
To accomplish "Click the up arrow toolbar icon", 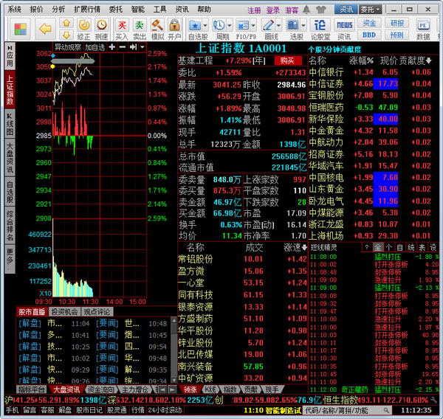I will (x=66, y=23).
